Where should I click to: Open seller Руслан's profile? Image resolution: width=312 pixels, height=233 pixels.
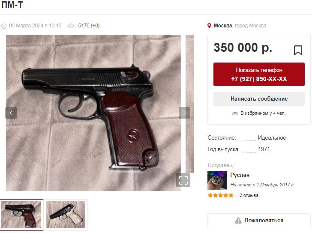(240, 175)
